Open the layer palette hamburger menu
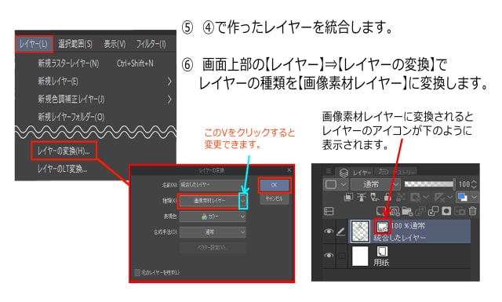This screenshot has height=302, width=502. pos(329,171)
